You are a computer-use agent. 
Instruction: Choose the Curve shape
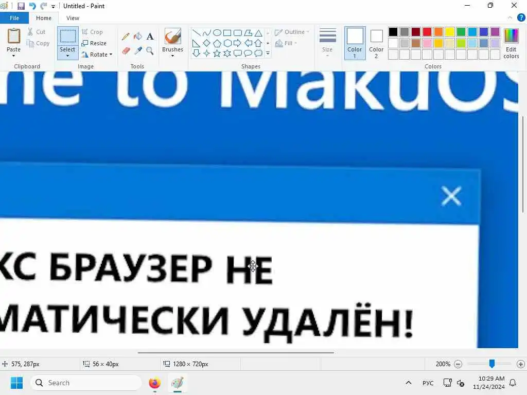[x=207, y=33]
